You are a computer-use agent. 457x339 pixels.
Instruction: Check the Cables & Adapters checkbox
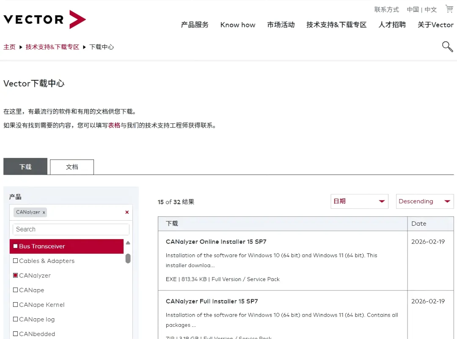(16, 261)
